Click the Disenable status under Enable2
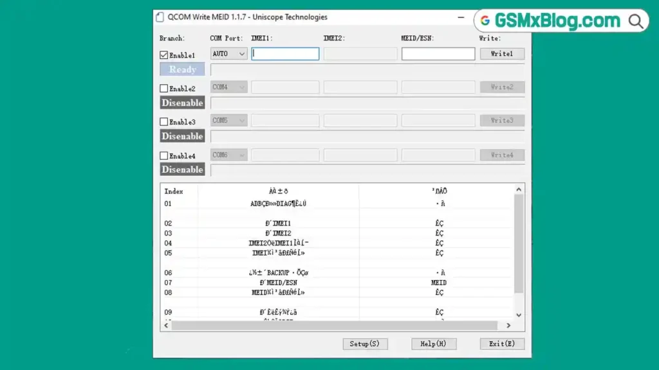Screen dimensions: 659x370 point(182,103)
